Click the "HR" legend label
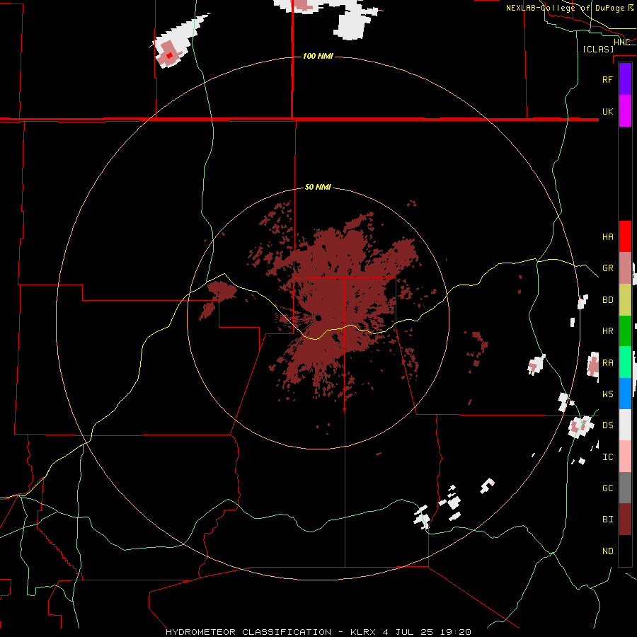The height and width of the screenshot is (637, 637). pyautogui.click(x=607, y=331)
